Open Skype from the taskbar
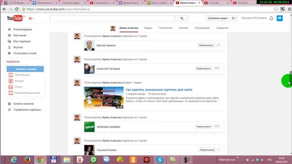292x164 pixels. tap(160, 160)
